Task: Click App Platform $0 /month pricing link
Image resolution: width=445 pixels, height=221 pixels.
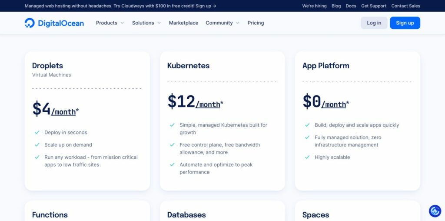Action: pyautogui.click(x=333, y=105)
